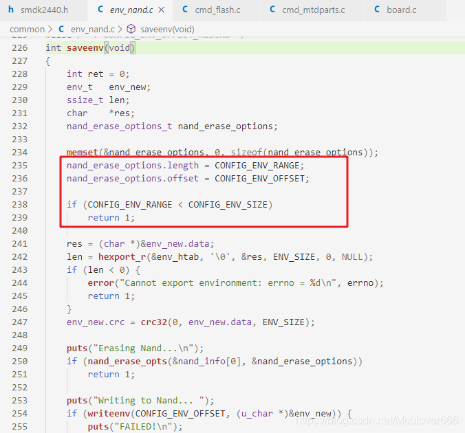Click the header file icon on smdk2440.h tab

coord(11,10)
